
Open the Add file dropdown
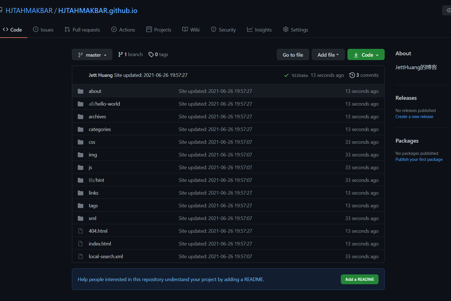[328, 55]
